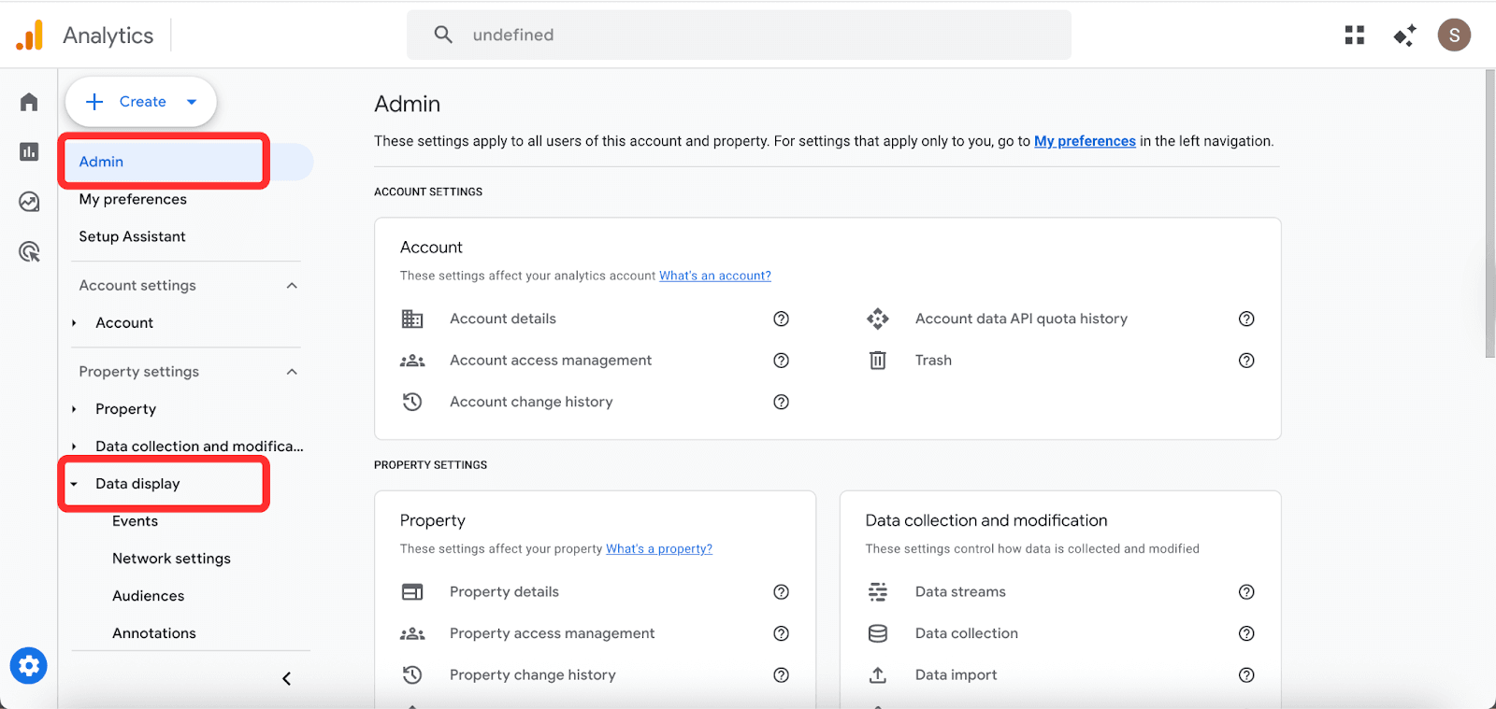The image size is (1496, 709).
Task: Open Property details settings
Action: pyautogui.click(x=504, y=592)
